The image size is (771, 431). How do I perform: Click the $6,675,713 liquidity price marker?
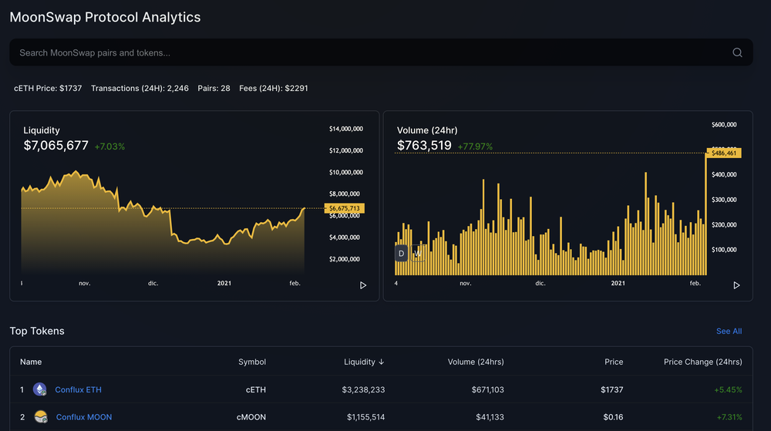(x=344, y=208)
